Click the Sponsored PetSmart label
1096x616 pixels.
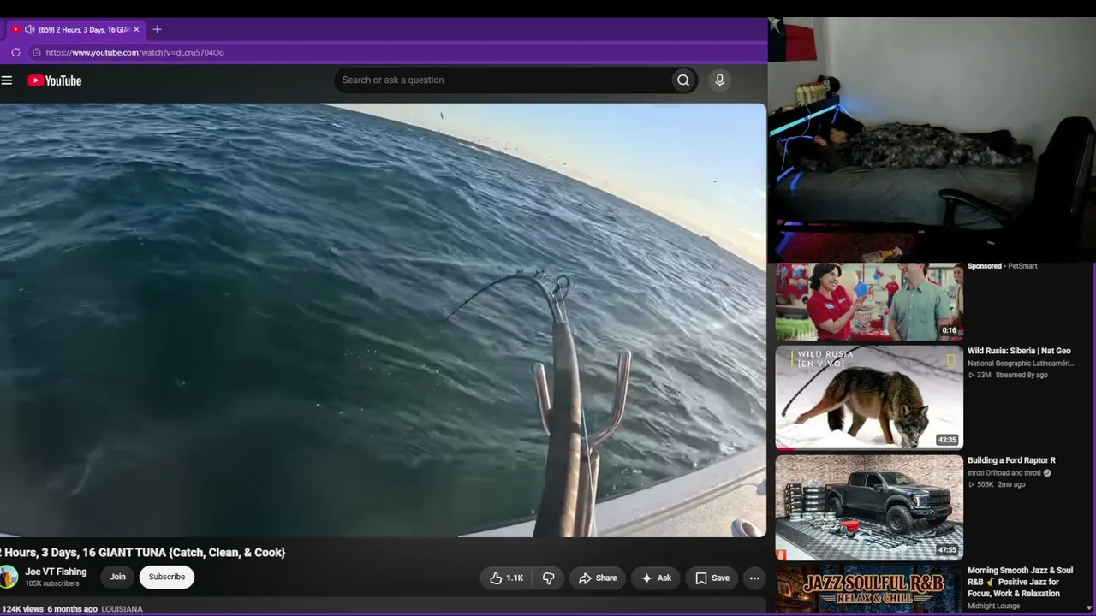click(x=1002, y=266)
